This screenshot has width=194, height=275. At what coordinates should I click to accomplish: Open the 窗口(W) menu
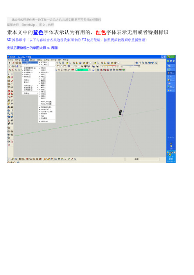[54, 60]
